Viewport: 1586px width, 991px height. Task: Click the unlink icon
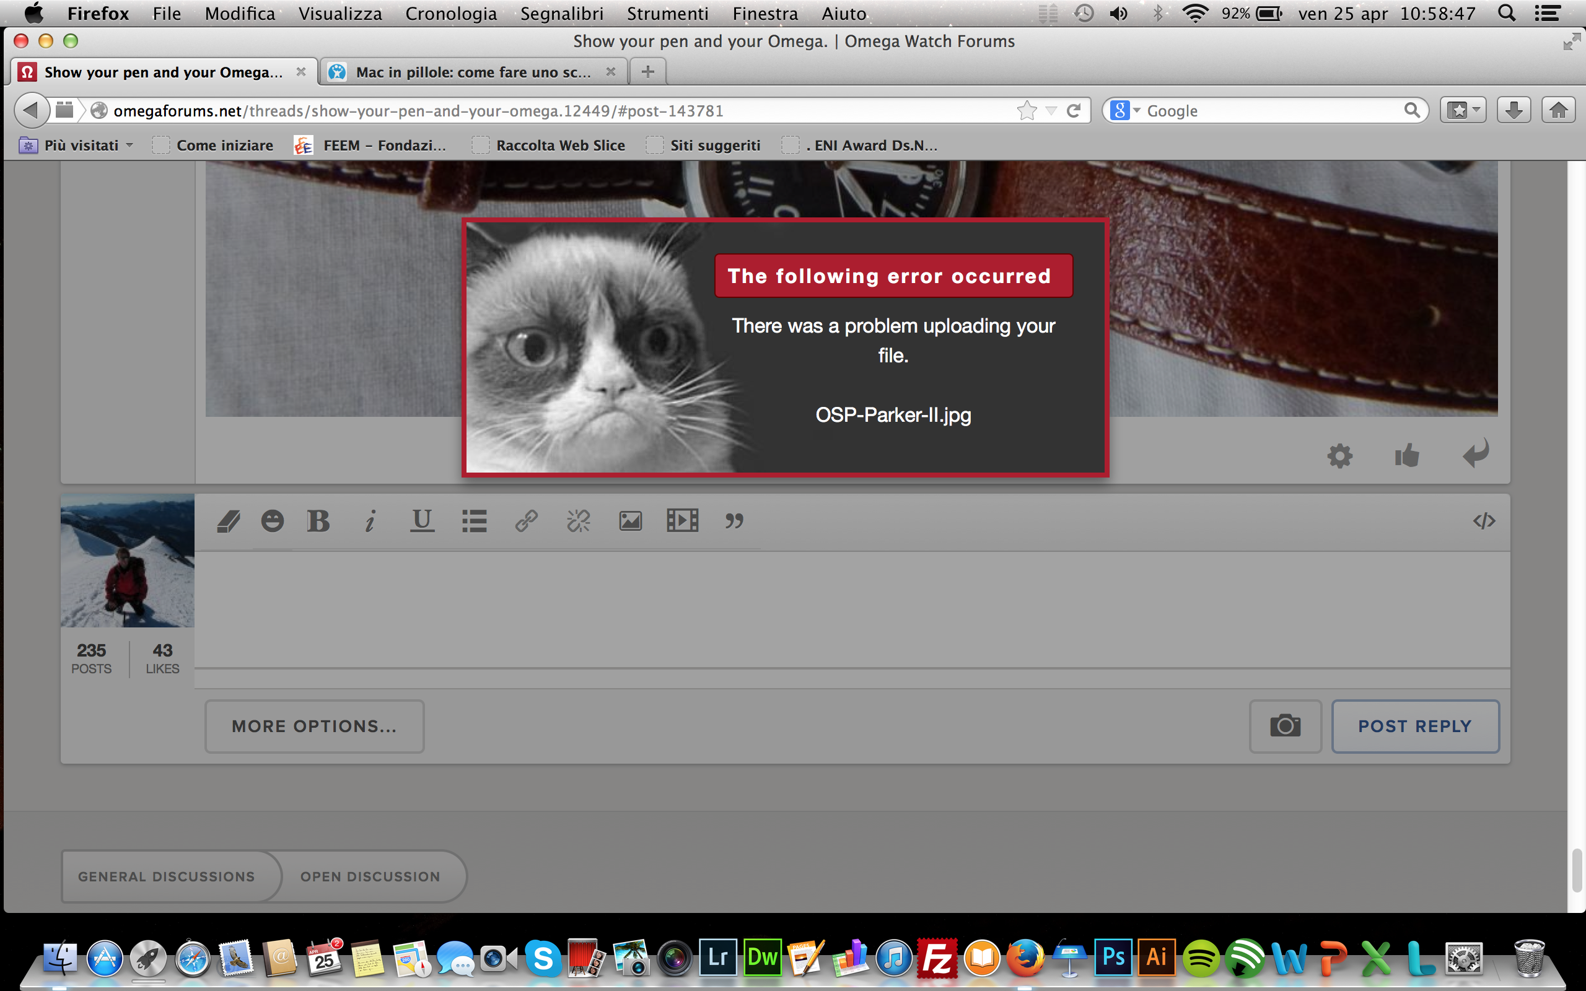(578, 521)
